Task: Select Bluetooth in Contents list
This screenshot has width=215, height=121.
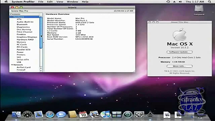Action: [x=22, y=25]
